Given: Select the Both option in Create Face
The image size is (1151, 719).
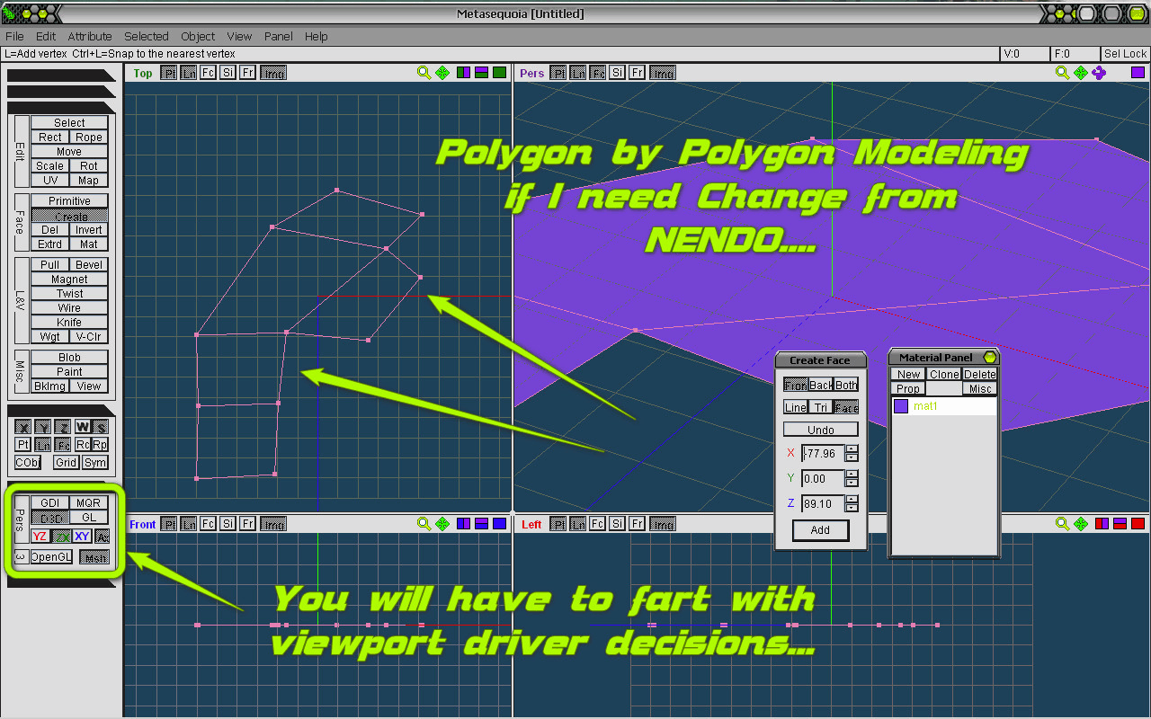Looking at the screenshot, I should 846,385.
